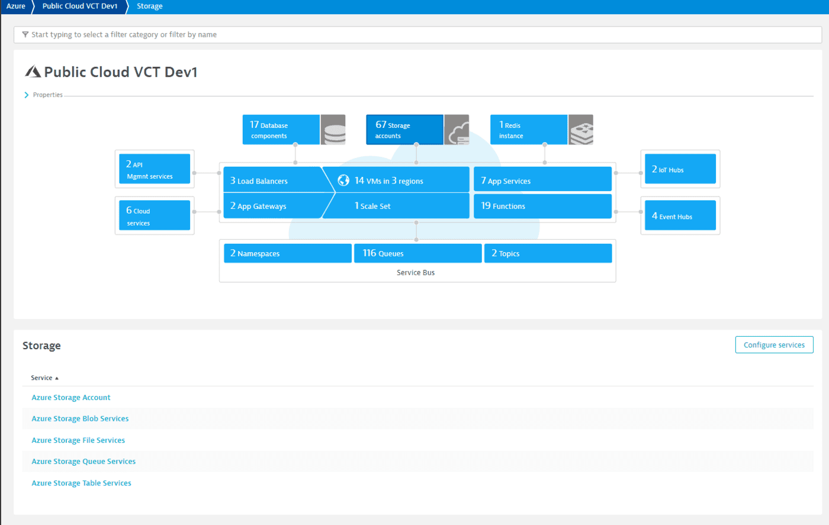Select 2 IoT Hubs tile
Image resolution: width=829 pixels, height=525 pixels.
click(680, 169)
